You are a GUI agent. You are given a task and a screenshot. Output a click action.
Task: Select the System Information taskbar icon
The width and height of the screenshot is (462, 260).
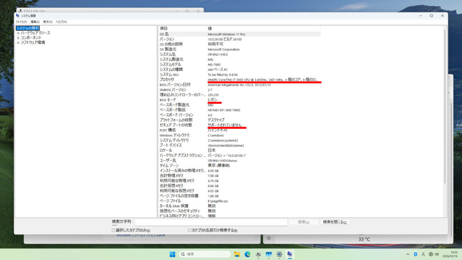290,254
